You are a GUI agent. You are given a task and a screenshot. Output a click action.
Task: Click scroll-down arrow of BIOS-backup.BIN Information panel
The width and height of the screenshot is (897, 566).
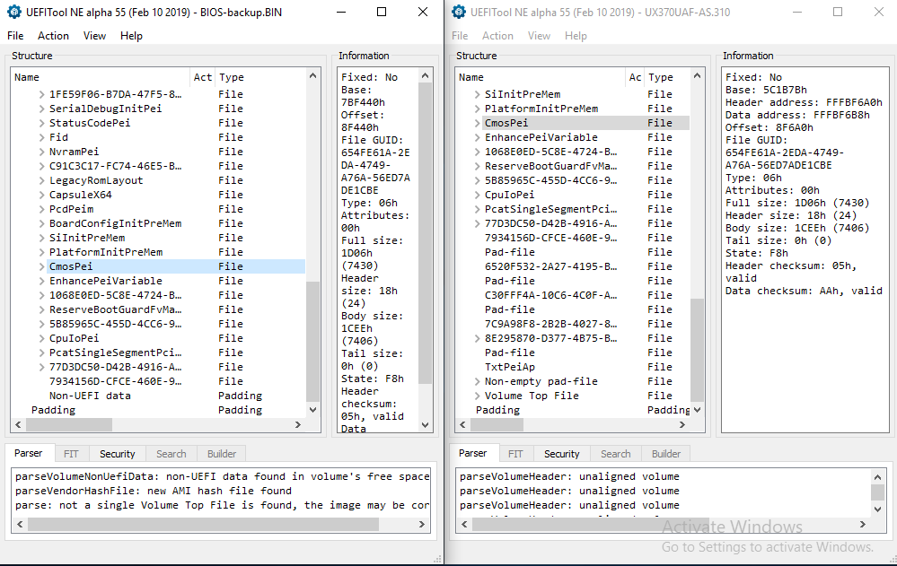click(x=425, y=425)
